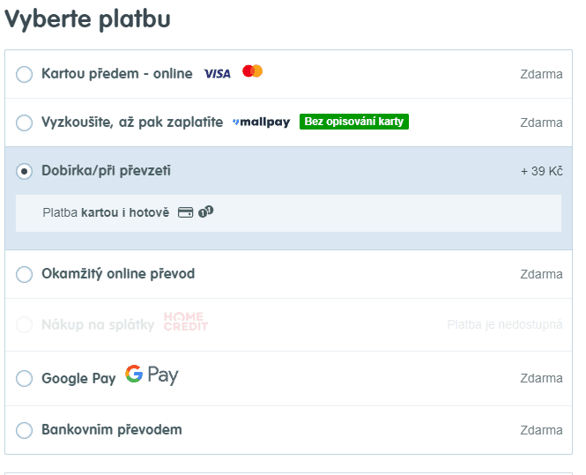586x475 pixels.
Task: Pick 'Okamžitý online převod' radio option
Action: click(x=25, y=275)
